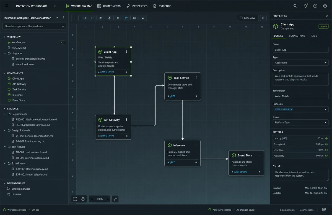Zoom out with the minus button
This screenshot has height=215, width=332.
(x=92, y=199)
